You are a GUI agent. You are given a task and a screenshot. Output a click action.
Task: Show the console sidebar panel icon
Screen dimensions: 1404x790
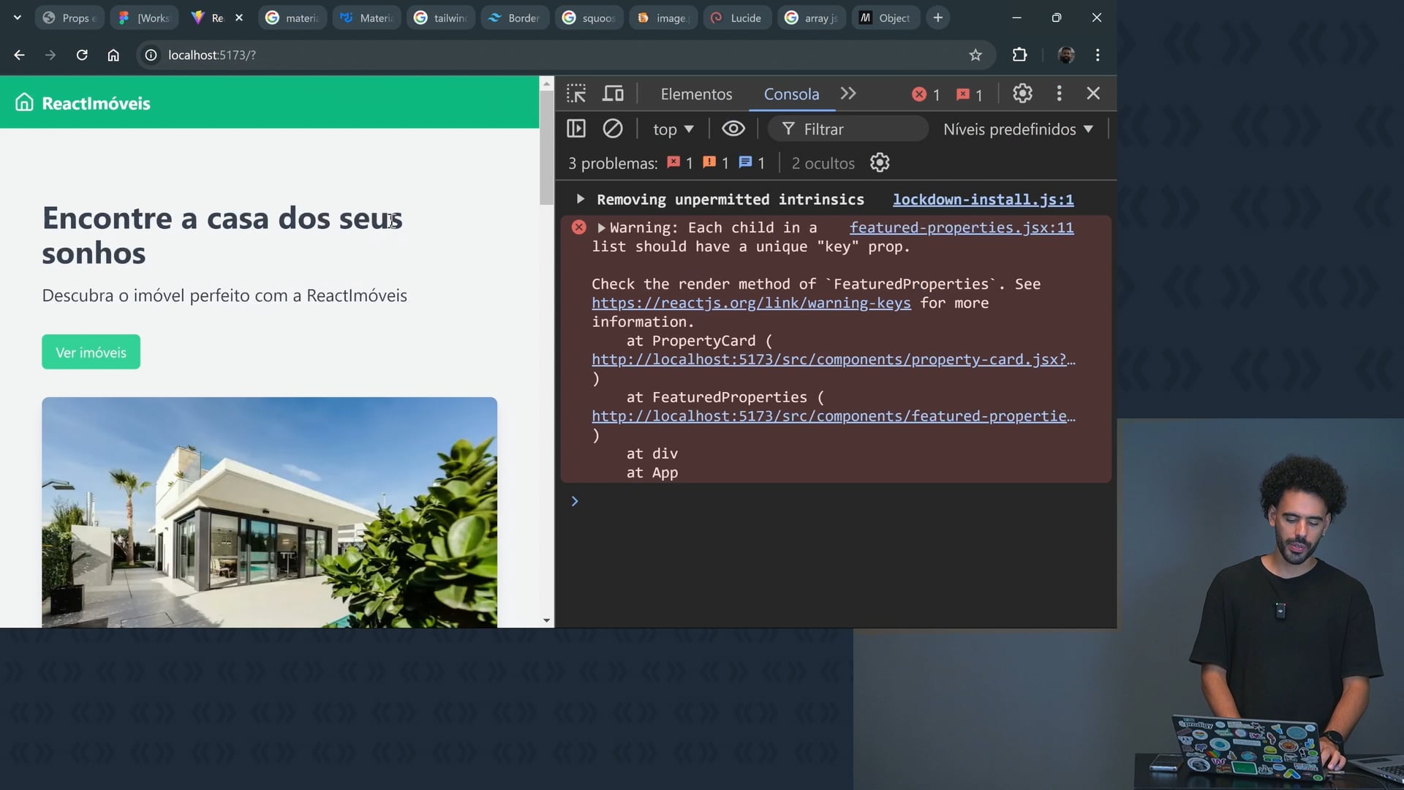tap(576, 129)
